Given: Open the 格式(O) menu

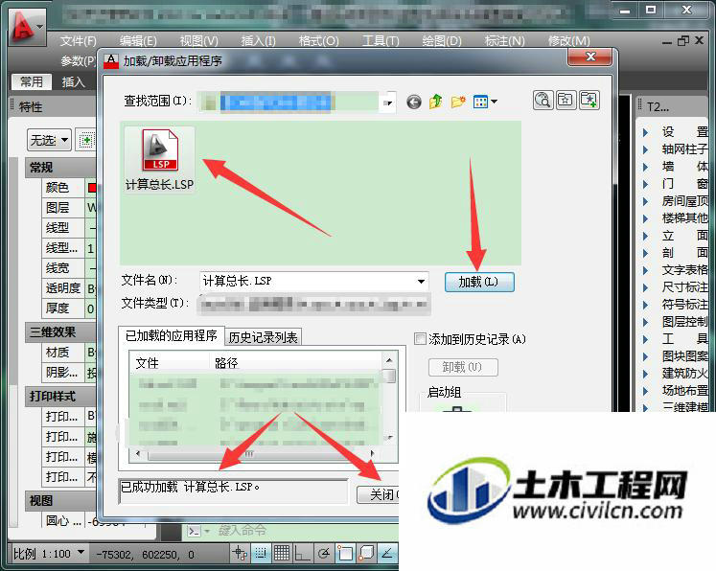Looking at the screenshot, I should point(319,41).
